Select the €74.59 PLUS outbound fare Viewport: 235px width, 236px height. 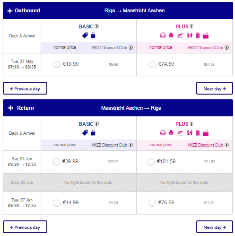click(x=152, y=64)
